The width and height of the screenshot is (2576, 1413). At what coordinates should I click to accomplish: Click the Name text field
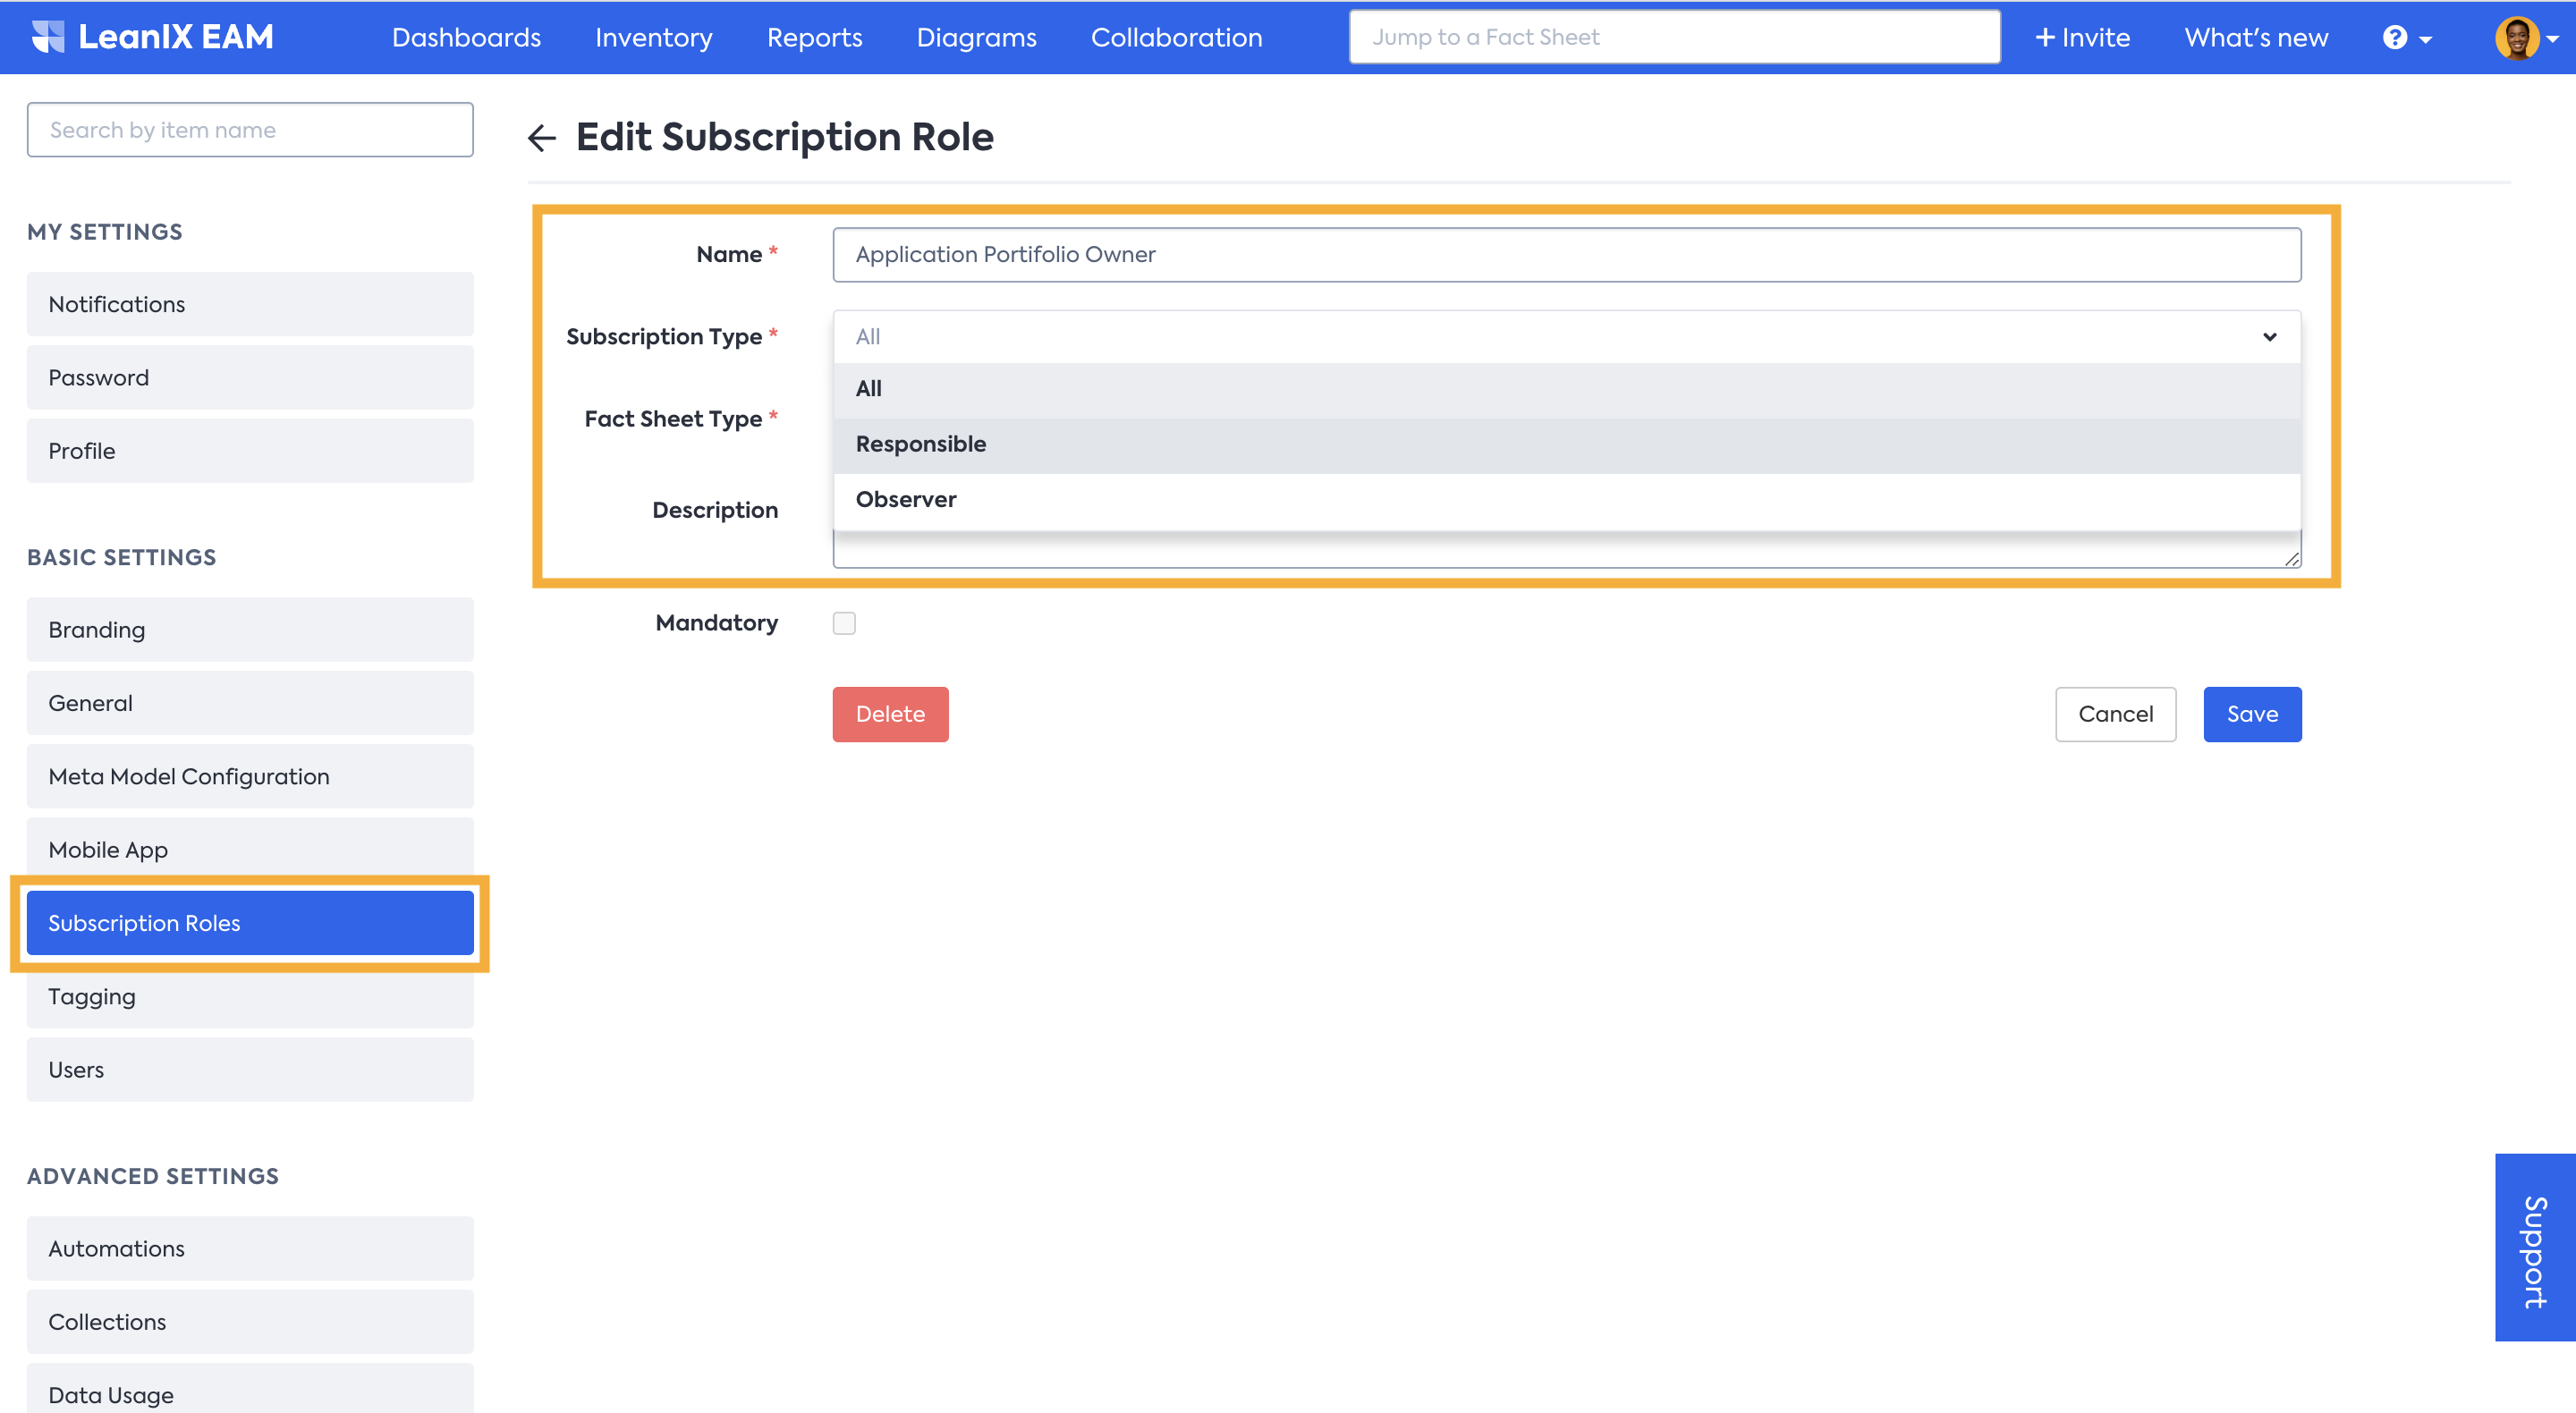[x=1565, y=255]
